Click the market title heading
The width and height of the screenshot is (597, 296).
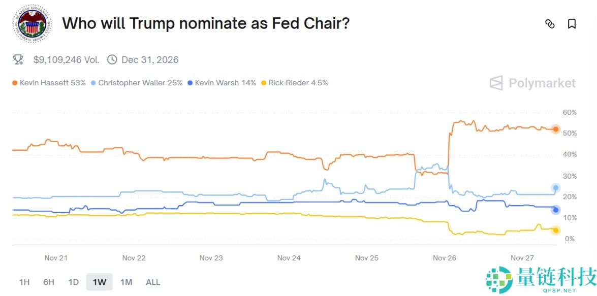tap(206, 23)
